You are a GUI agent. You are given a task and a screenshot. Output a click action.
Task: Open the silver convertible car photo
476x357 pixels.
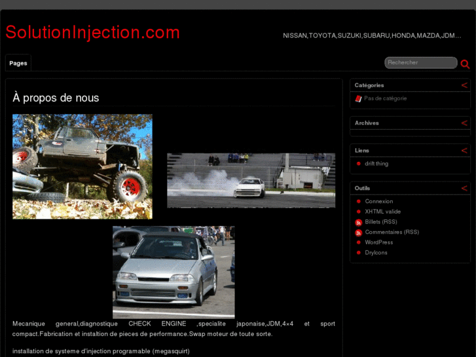[x=174, y=272]
